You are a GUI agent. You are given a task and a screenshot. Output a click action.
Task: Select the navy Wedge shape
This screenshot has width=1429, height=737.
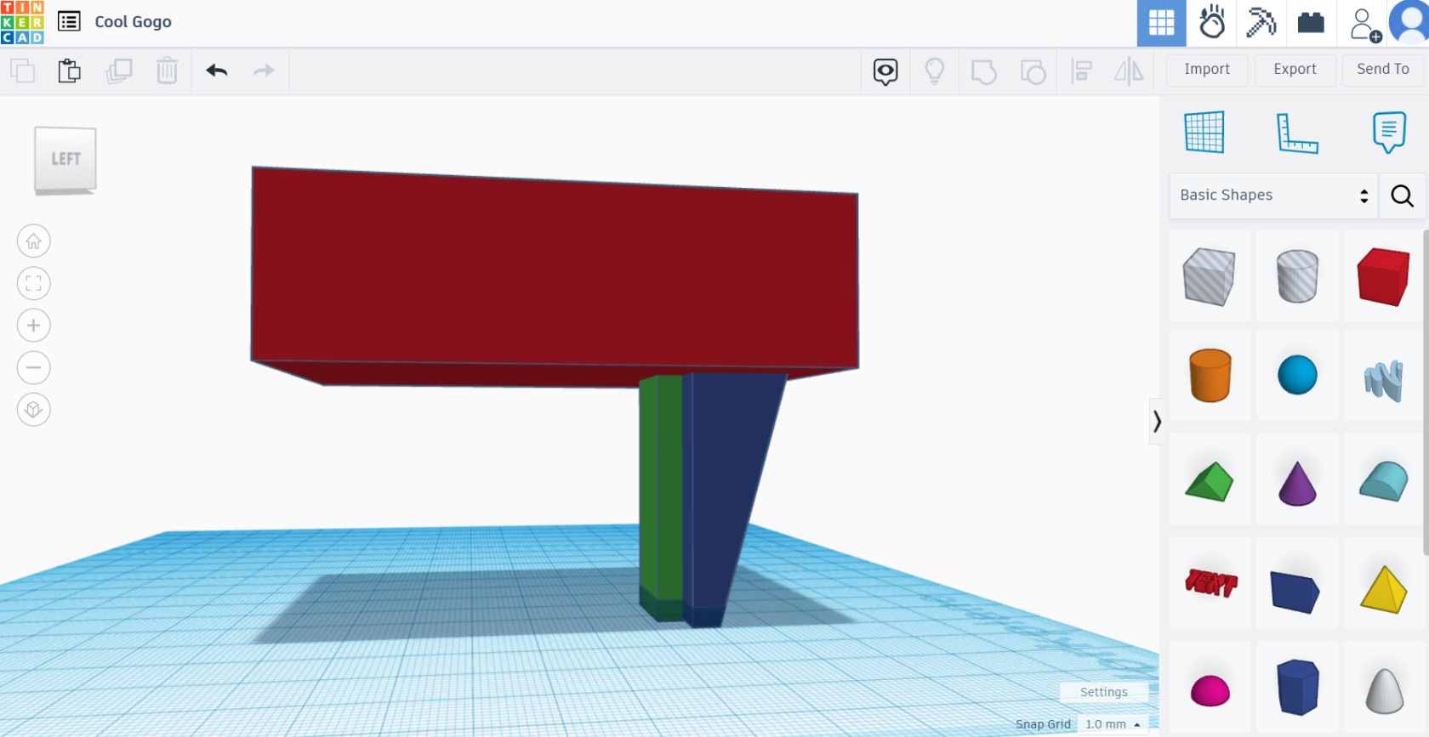click(1295, 591)
